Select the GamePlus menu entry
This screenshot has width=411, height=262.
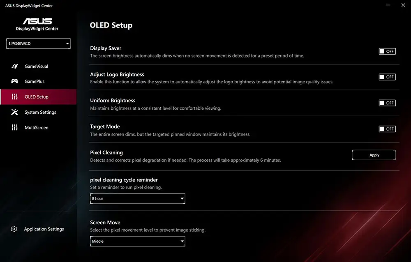point(35,81)
